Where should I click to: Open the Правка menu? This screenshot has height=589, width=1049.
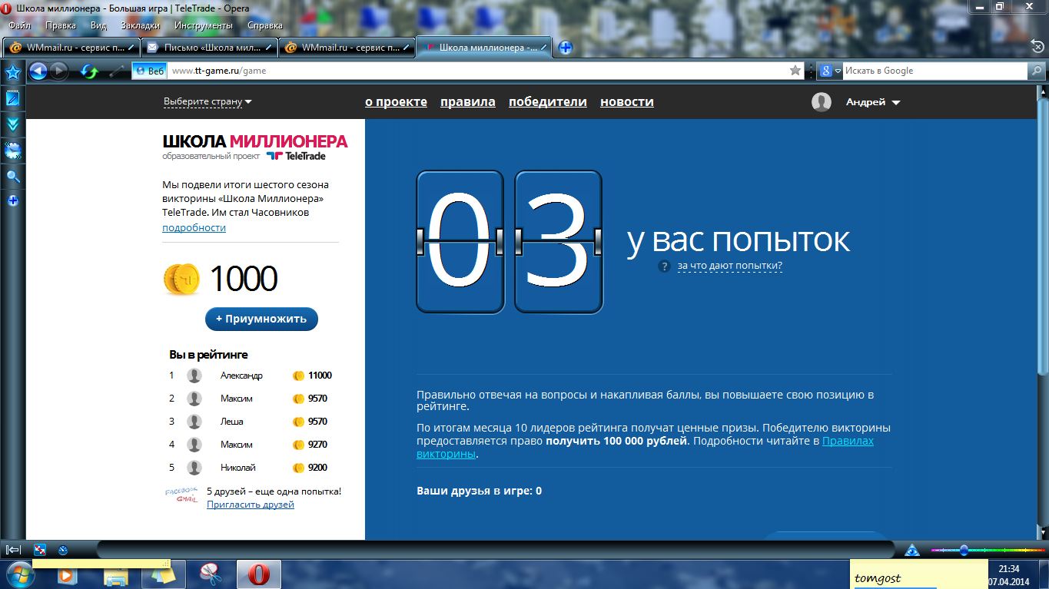[60, 25]
